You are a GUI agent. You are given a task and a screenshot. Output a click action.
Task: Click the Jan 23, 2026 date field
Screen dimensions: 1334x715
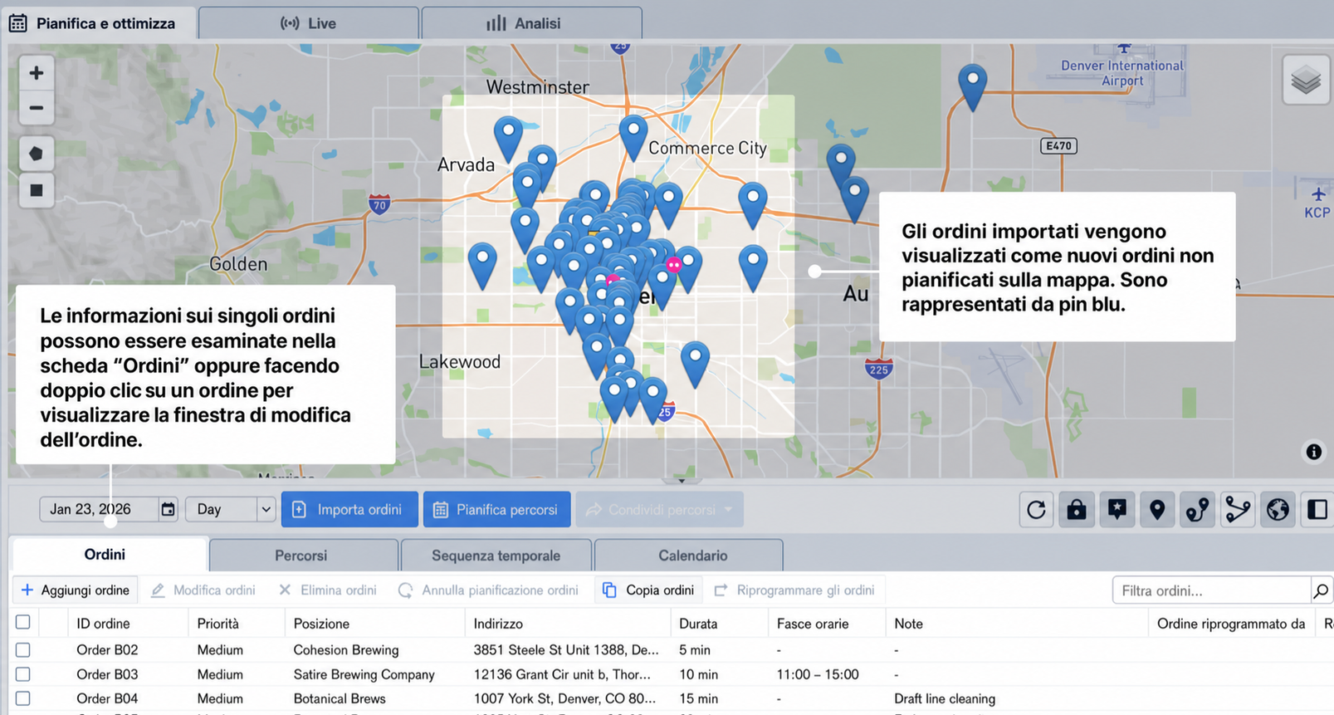point(98,509)
